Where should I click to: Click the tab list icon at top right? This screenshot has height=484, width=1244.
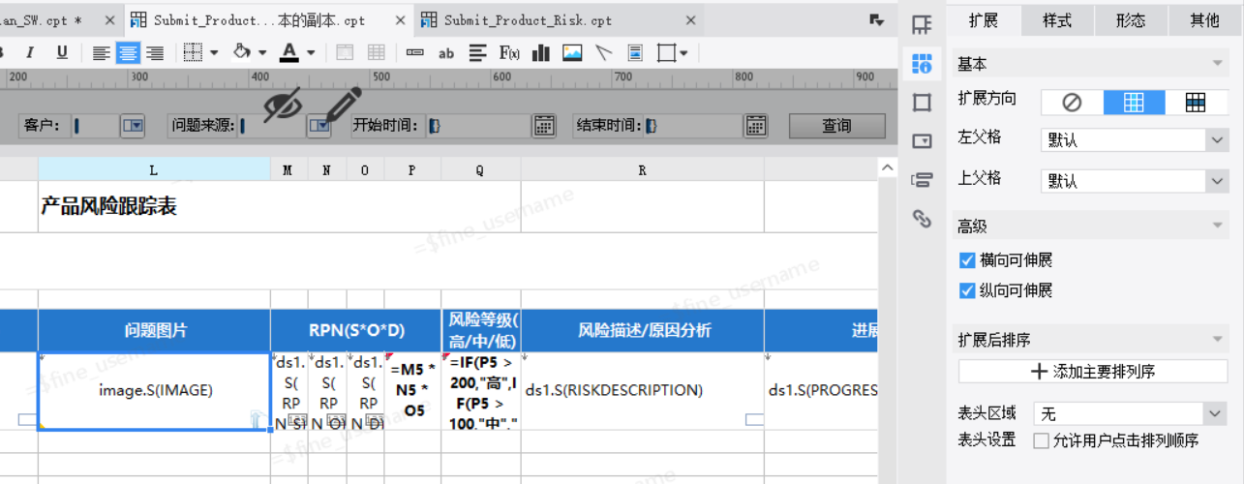[877, 18]
